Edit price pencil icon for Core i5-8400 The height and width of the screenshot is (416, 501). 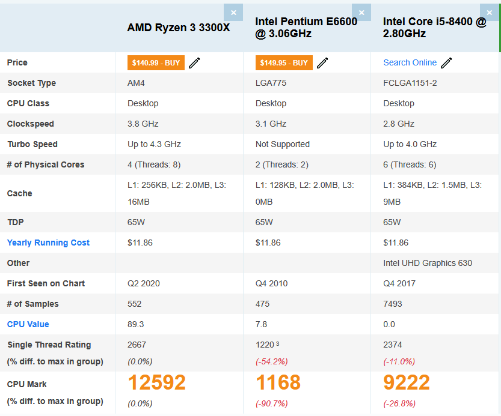pyautogui.click(x=446, y=63)
